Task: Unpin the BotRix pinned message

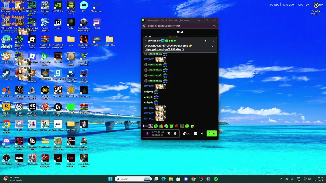Action: pyautogui.click(x=206, y=41)
